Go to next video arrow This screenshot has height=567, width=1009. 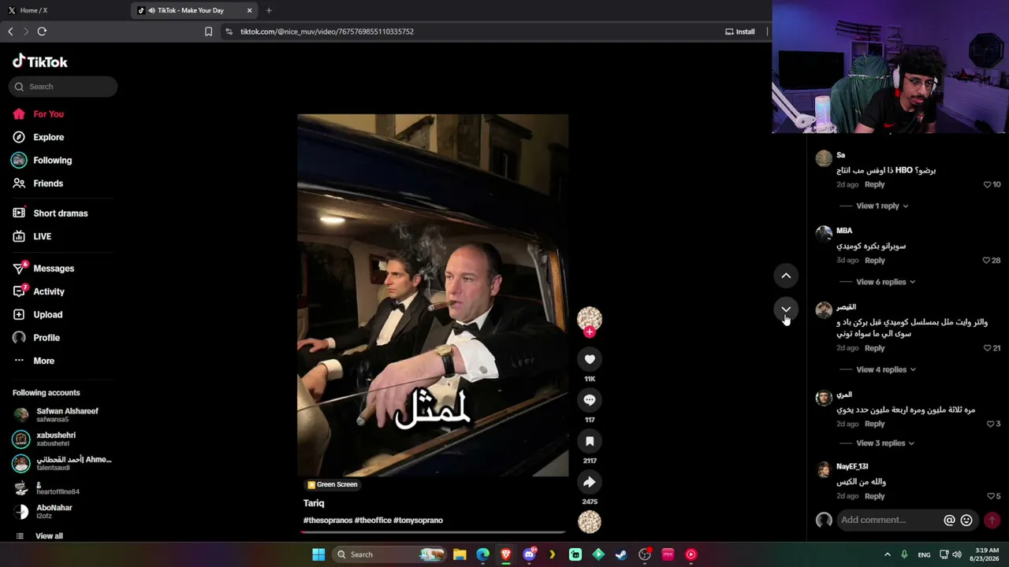786,309
